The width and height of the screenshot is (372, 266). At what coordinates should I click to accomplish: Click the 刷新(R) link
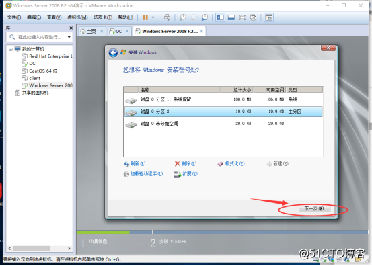pos(135,164)
